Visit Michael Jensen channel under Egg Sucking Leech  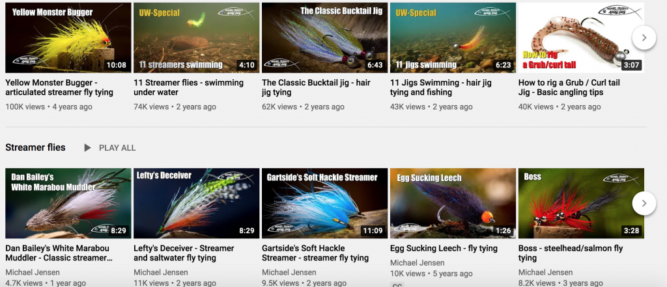(418, 263)
